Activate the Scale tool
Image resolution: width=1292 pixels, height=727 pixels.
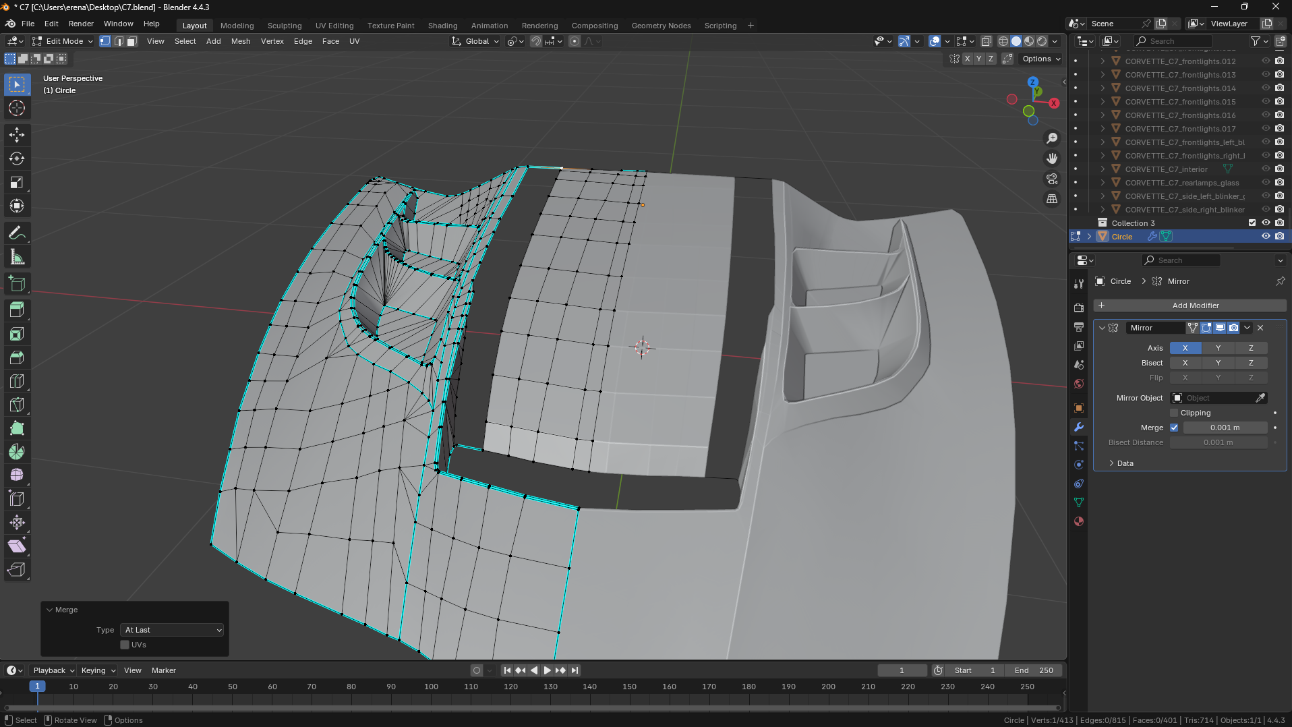click(x=17, y=182)
